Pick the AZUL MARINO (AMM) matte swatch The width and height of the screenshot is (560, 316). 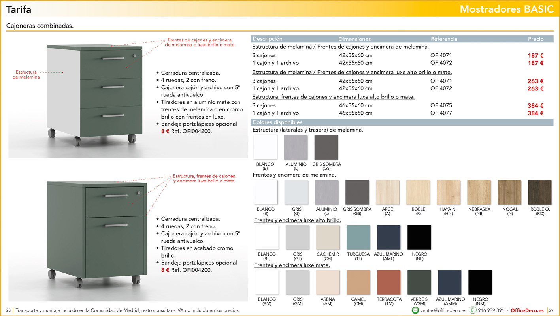[x=450, y=282]
